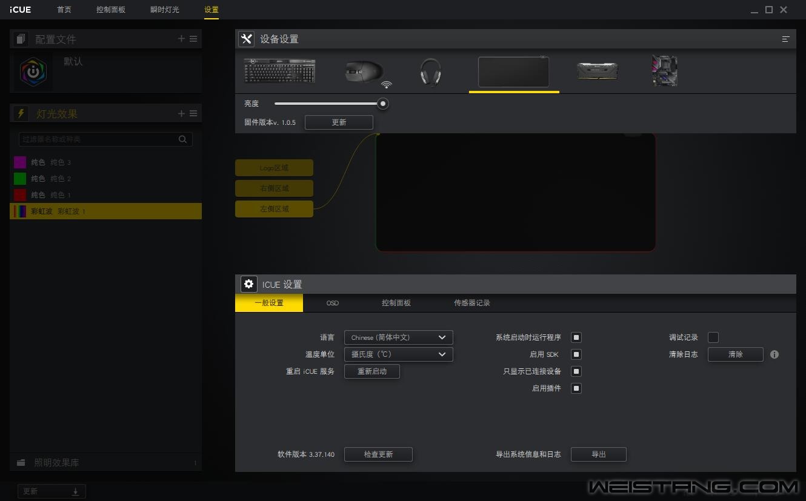Switch to the 一般设置 tab

tap(269, 303)
